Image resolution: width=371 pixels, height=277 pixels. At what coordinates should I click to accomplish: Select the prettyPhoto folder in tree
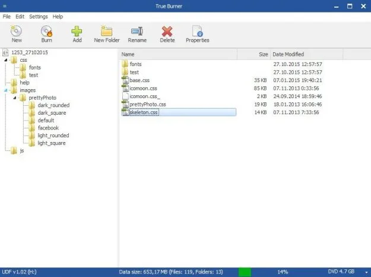pos(42,97)
